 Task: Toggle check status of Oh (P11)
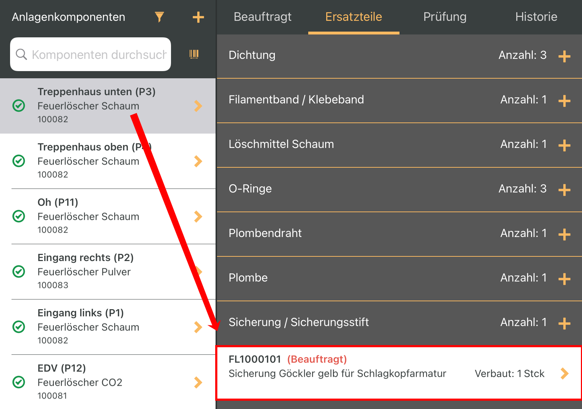pyautogui.click(x=19, y=216)
